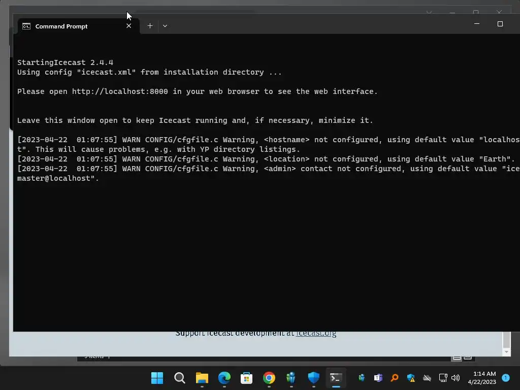This screenshot has width=520, height=390.
Task: Open the Windows Start menu
Action: pyautogui.click(x=157, y=378)
